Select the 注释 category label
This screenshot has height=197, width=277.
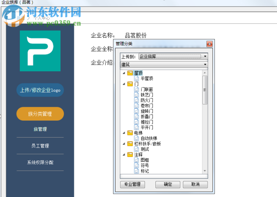pyautogui.click(x=138, y=155)
